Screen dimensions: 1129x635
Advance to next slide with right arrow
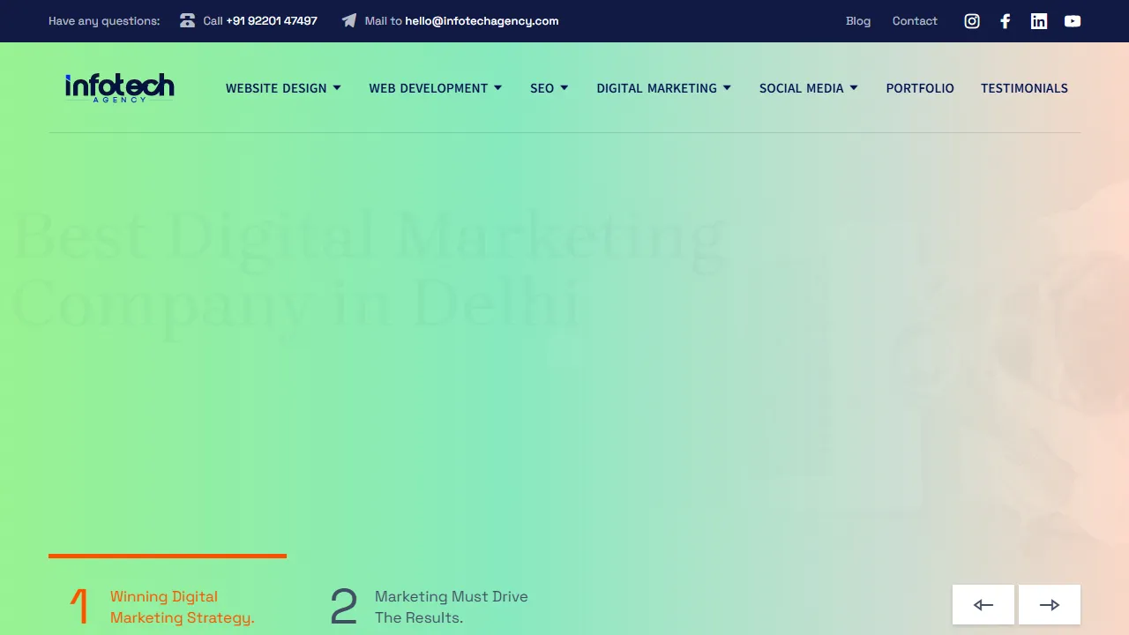click(1050, 605)
